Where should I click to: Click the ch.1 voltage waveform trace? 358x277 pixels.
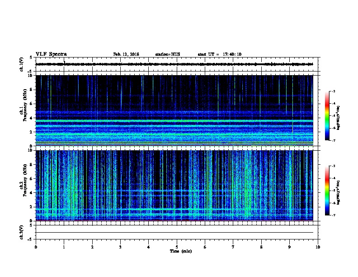click(174, 64)
